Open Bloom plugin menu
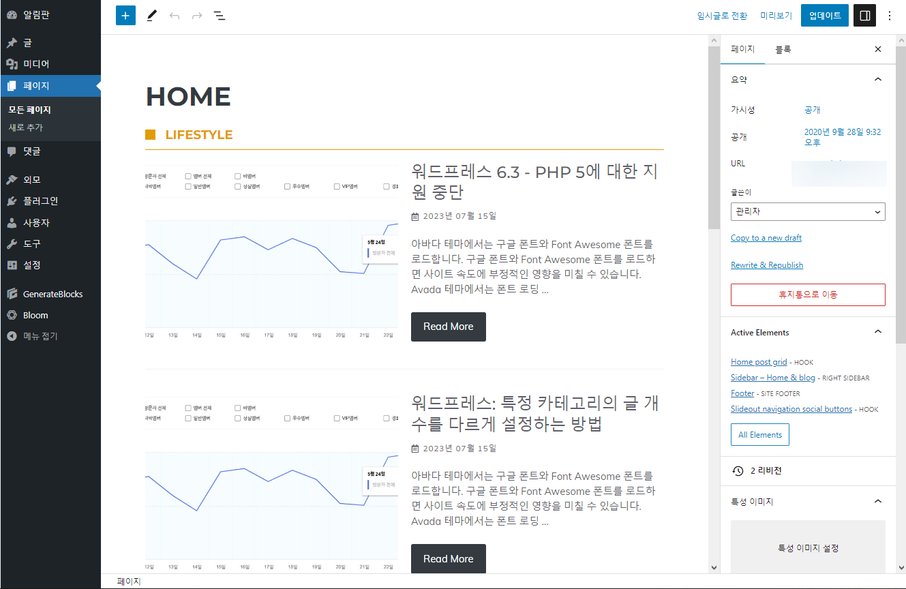906x589 pixels. coord(50,315)
